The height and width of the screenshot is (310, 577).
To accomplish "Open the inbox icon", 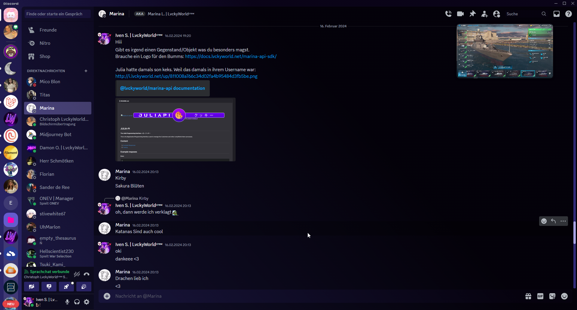I will tap(557, 14).
